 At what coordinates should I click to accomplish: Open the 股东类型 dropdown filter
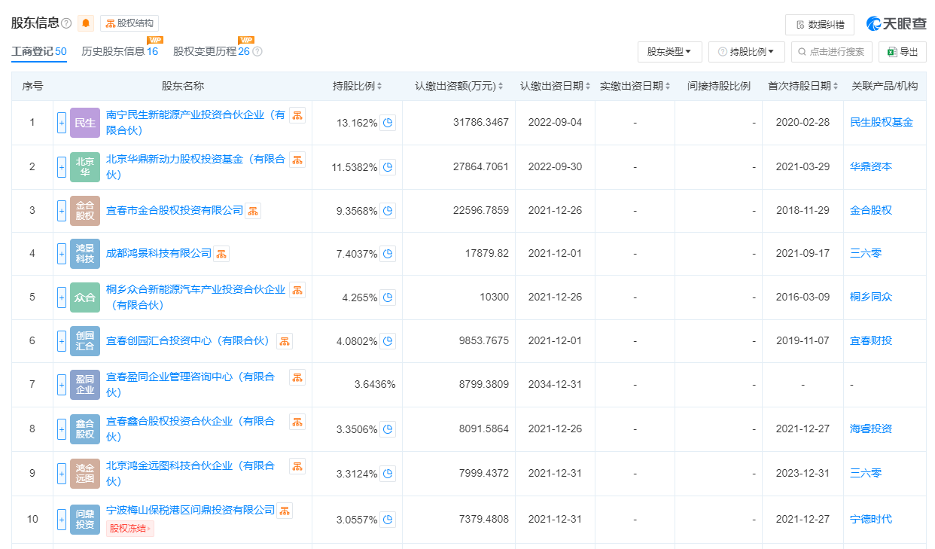(669, 52)
